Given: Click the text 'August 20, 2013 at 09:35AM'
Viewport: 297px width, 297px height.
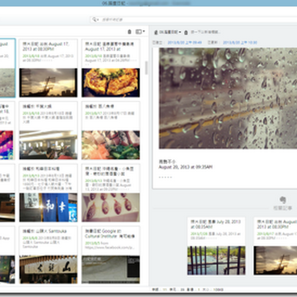Looking at the screenshot, I should [186, 167].
